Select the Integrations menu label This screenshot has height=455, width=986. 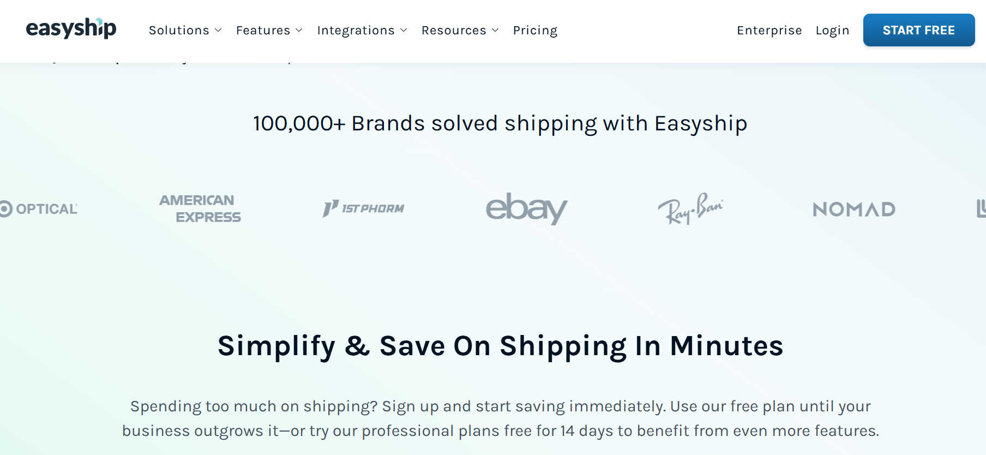coord(356,31)
